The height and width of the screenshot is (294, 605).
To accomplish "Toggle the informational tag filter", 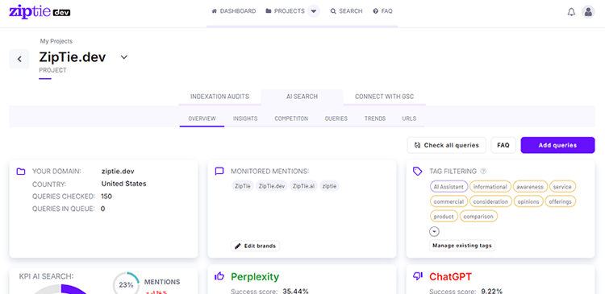I will (x=490, y=187).
